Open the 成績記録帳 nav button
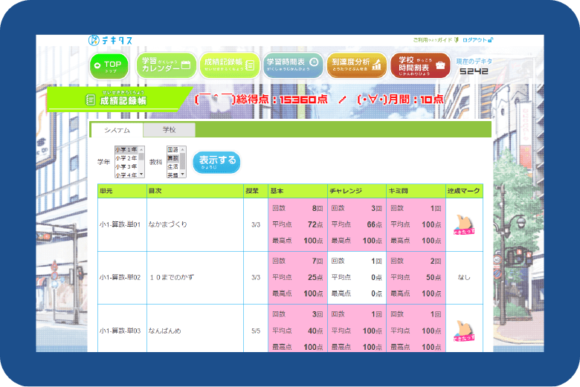This screenshot has width=580, height=387. (228, 65)
